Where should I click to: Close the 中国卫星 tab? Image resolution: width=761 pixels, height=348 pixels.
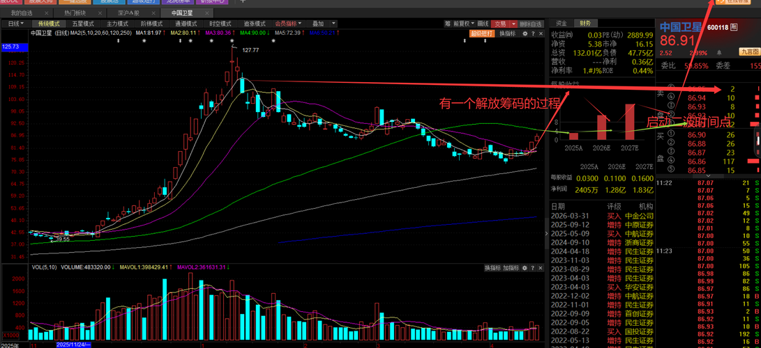tap(206, 13)
